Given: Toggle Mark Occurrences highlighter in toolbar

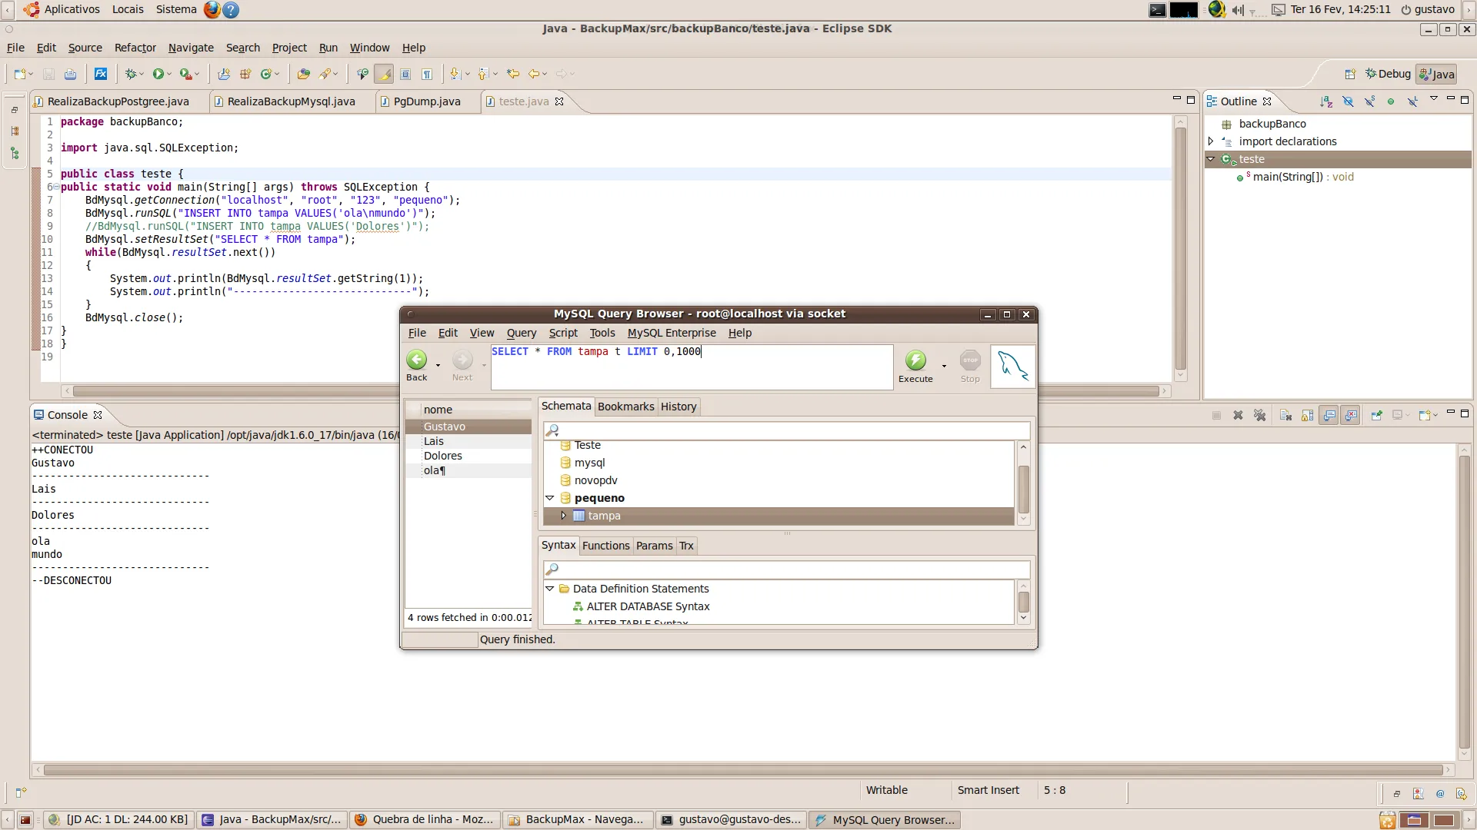Looking at the screenshot, I should [384, 74].
